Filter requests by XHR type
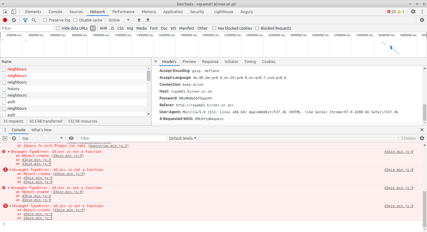427x232 pixels. (x=103, y=28)
